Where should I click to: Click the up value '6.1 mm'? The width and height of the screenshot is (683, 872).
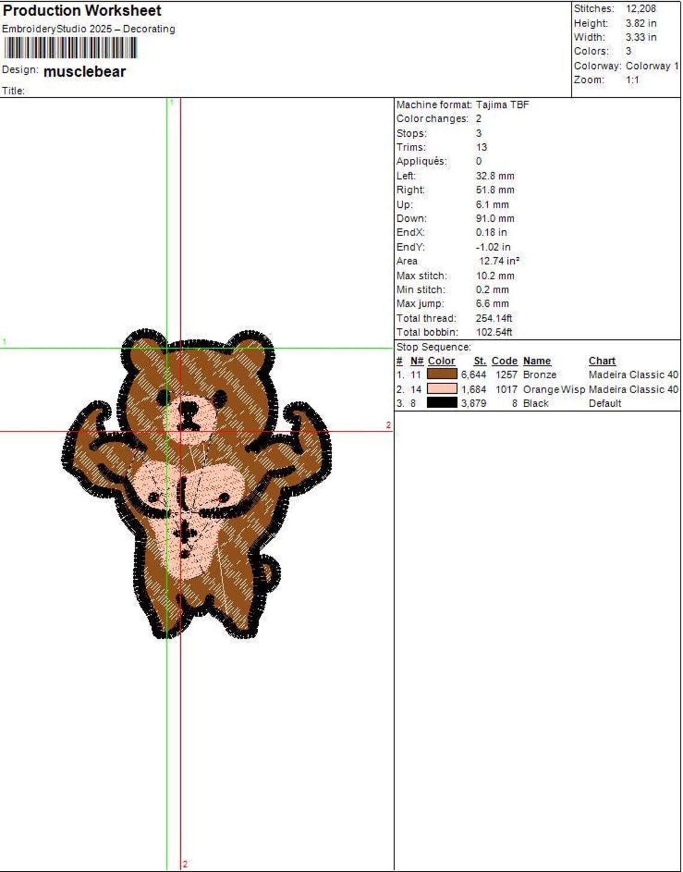click(x=492, y=204)
